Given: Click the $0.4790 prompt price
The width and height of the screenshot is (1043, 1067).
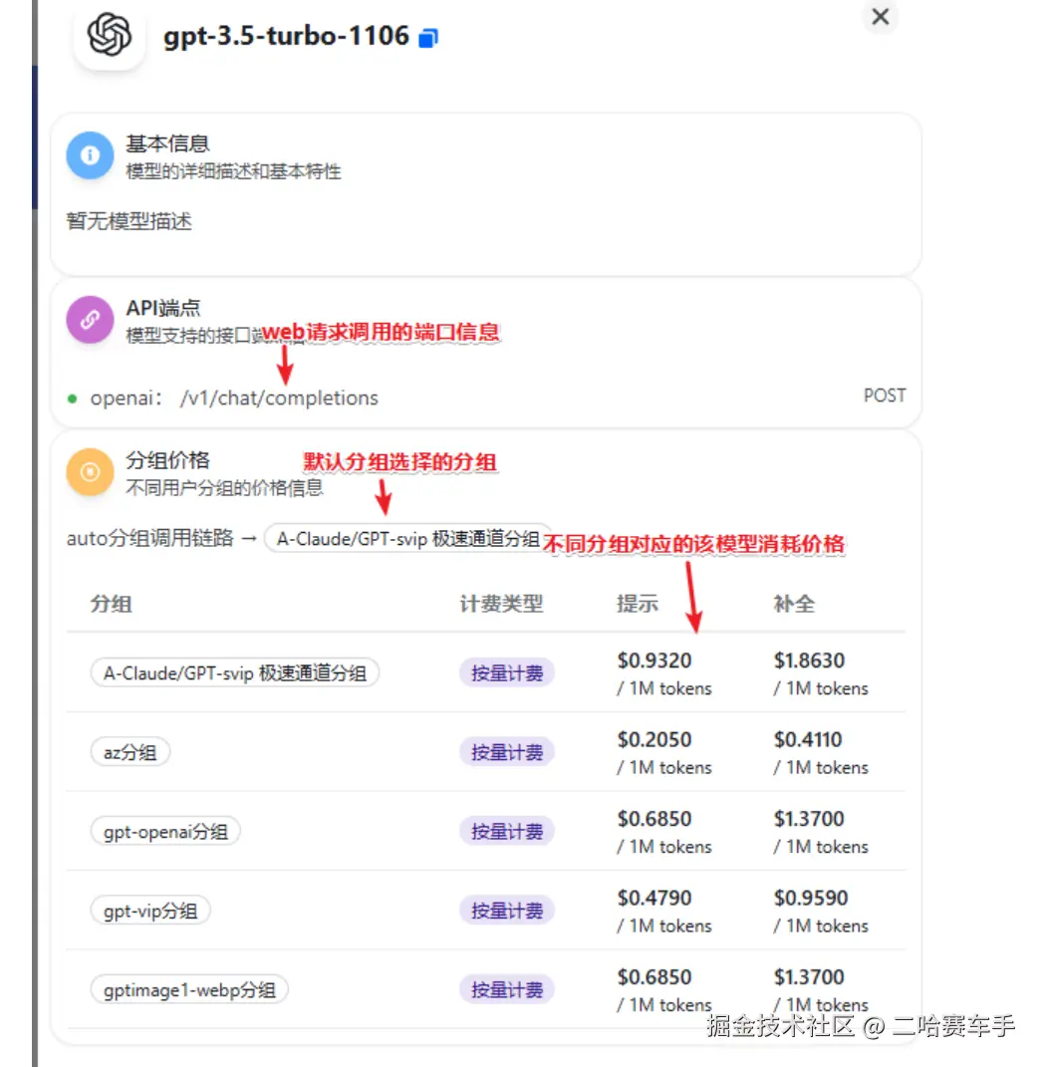Looking at the screenshot, I should coord(653,899).
